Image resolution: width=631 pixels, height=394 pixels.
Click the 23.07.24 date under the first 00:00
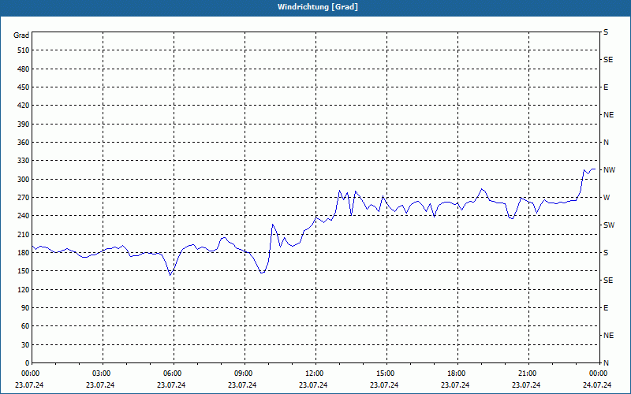29,385
